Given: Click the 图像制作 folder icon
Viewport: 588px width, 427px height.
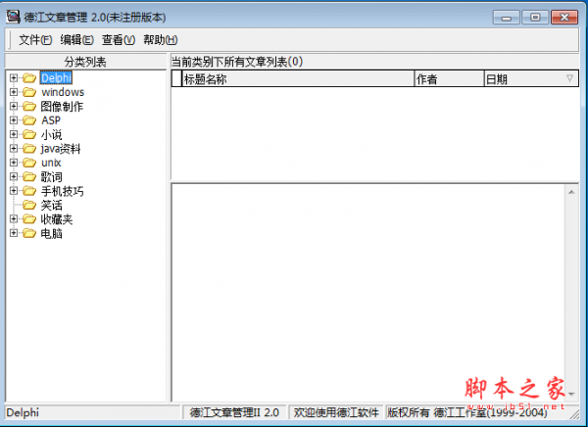Looking at the screenshot, I should tap(29, 107).
